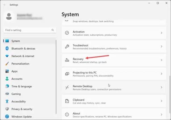Expand the Troubleshoot row chevron
171x120 pixels.
pyautogui.click(x=162, y=46)
